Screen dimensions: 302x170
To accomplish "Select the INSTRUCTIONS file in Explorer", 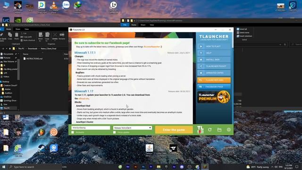I will (x=33, y=59).
